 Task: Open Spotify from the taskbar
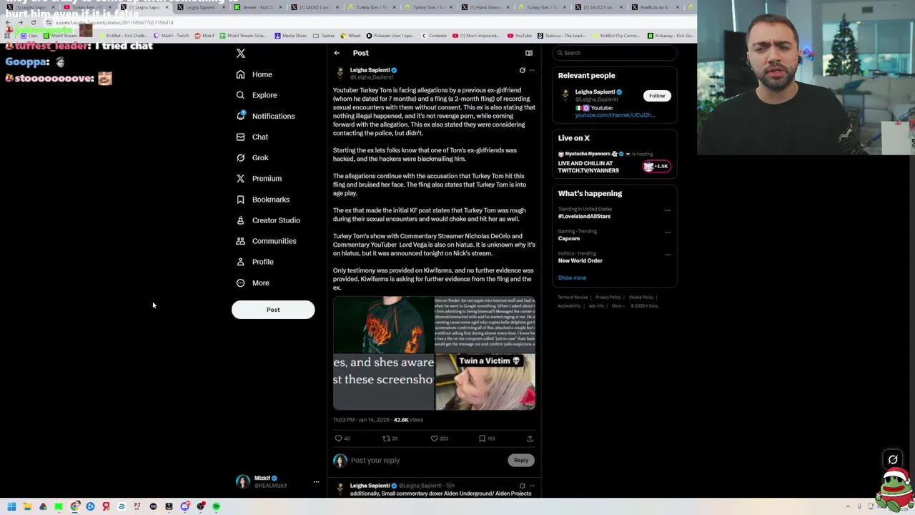pos(216,507)
